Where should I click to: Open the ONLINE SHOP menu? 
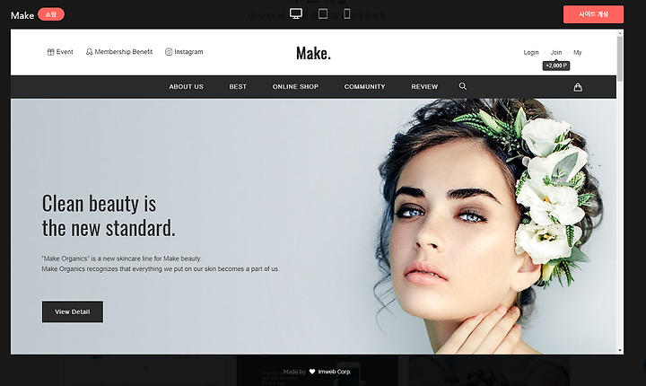295,86
